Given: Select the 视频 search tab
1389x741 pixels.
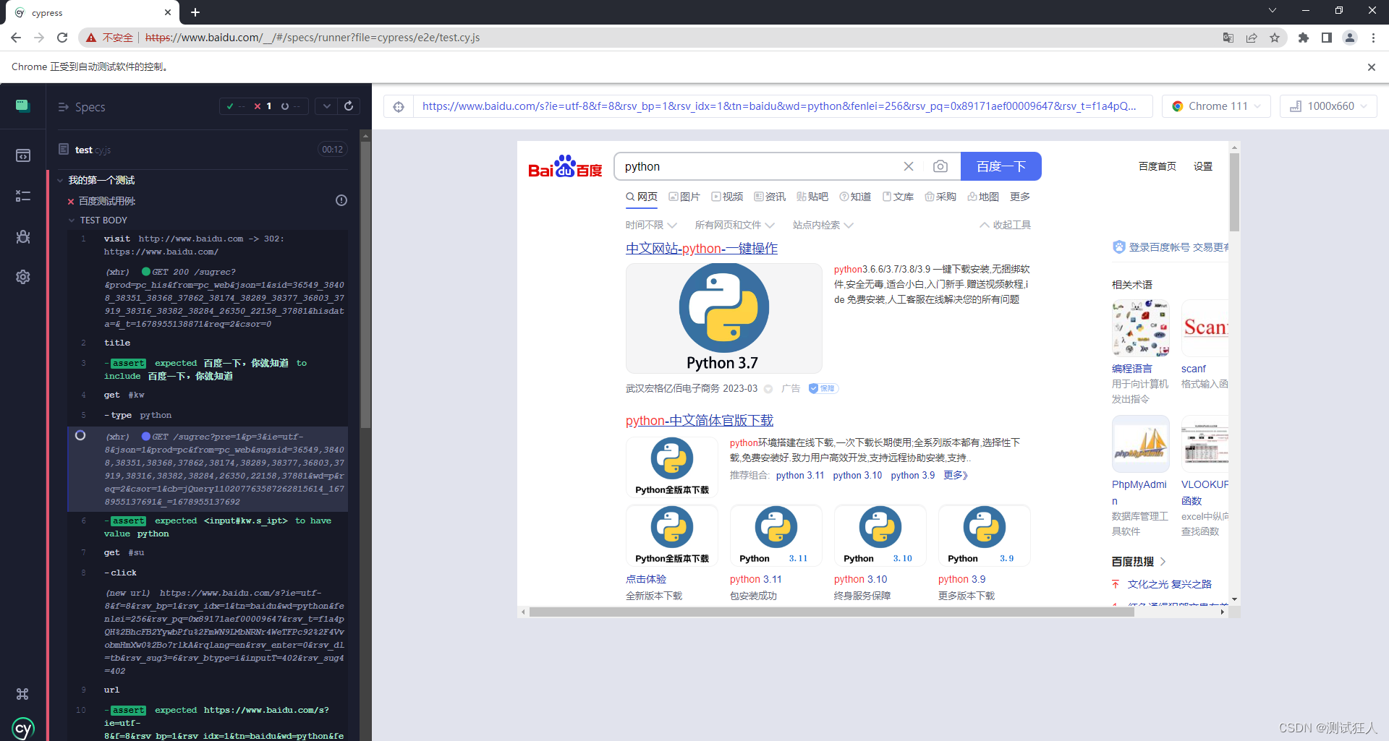Looking at the screenshot, I should click(727, 197).
